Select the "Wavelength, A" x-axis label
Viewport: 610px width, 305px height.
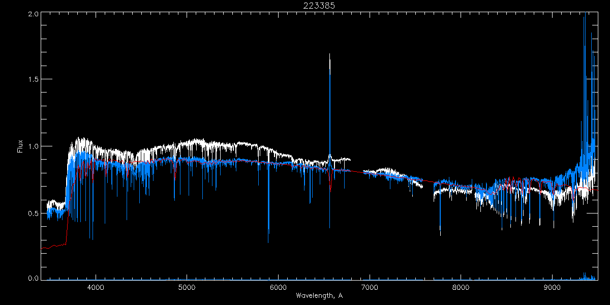click(319, 296)
